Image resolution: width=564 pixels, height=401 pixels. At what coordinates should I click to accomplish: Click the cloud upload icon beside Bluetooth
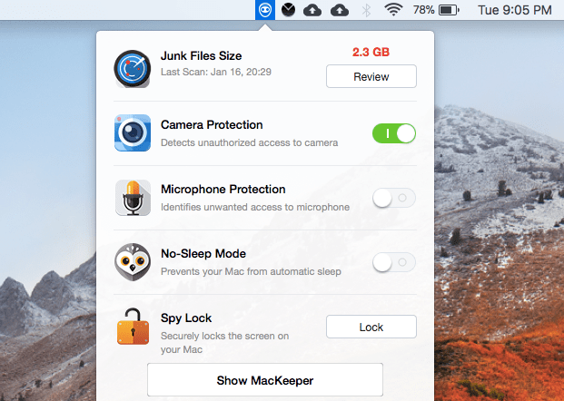click(340, 11)
